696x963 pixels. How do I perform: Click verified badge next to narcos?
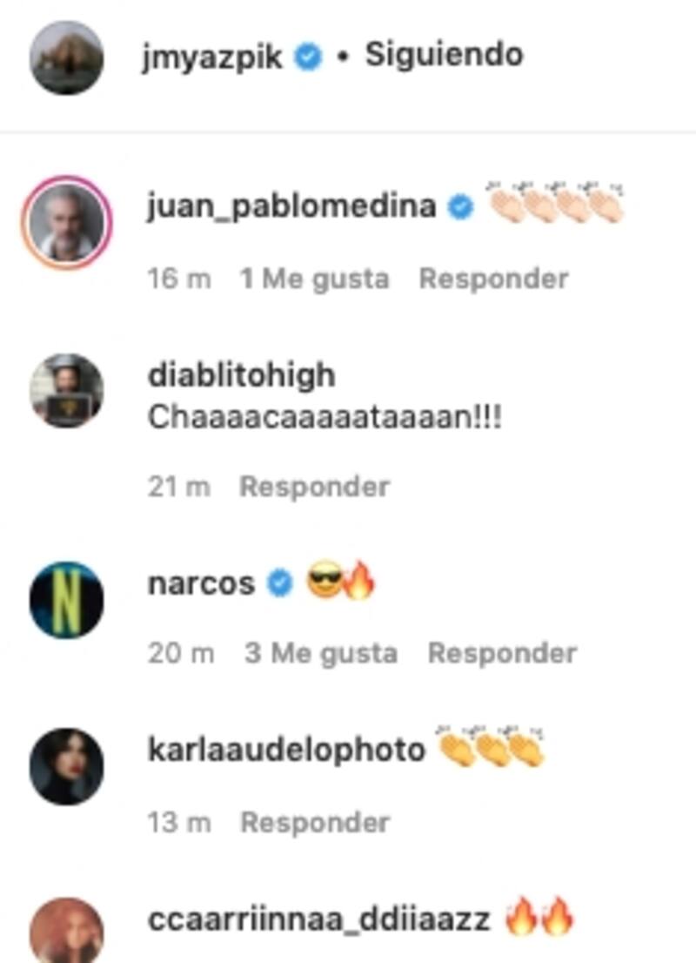[280, 583]
